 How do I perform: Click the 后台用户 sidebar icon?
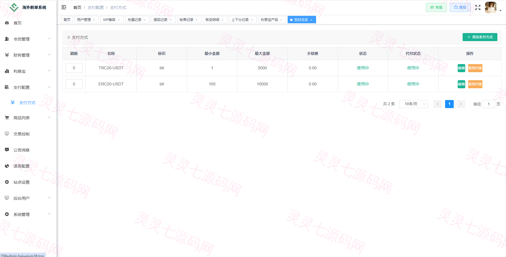point(7,198)
